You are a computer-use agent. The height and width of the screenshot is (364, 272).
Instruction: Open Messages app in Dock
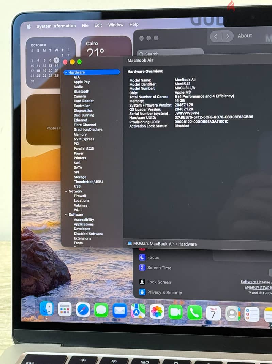pyautogui.click(x=101, y=310)
